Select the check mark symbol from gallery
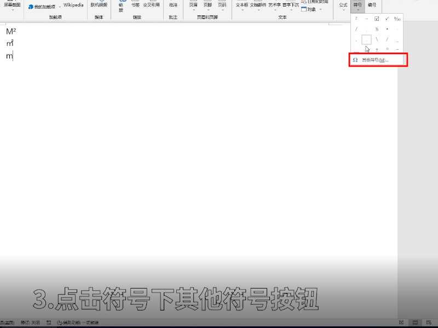 [x=387, y=19]
